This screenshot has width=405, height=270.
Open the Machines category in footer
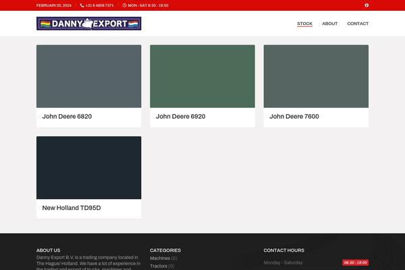(160, 258)
